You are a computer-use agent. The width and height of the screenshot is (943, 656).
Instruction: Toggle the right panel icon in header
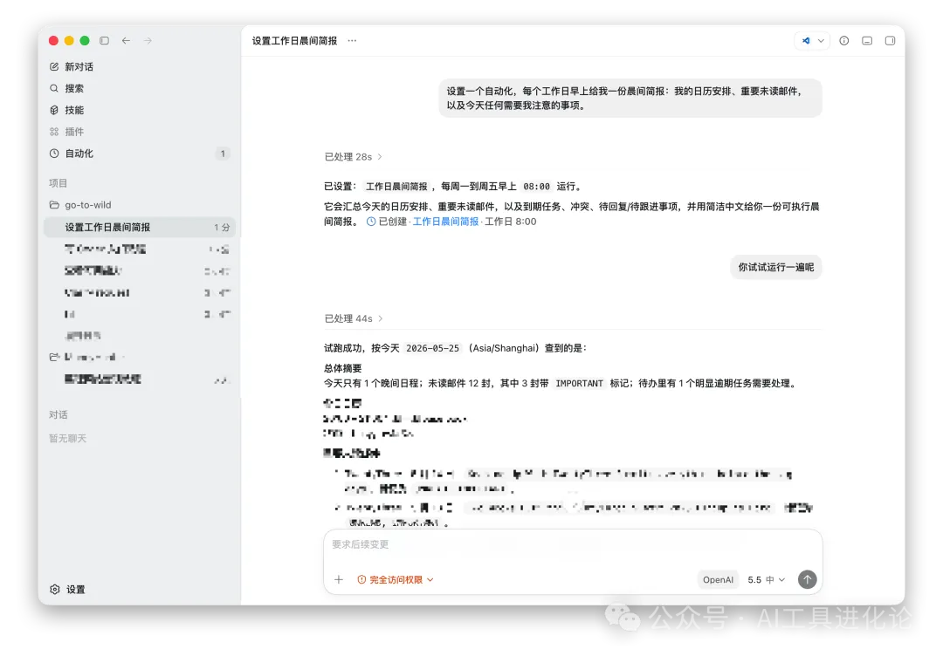click(x=890, y=40)
